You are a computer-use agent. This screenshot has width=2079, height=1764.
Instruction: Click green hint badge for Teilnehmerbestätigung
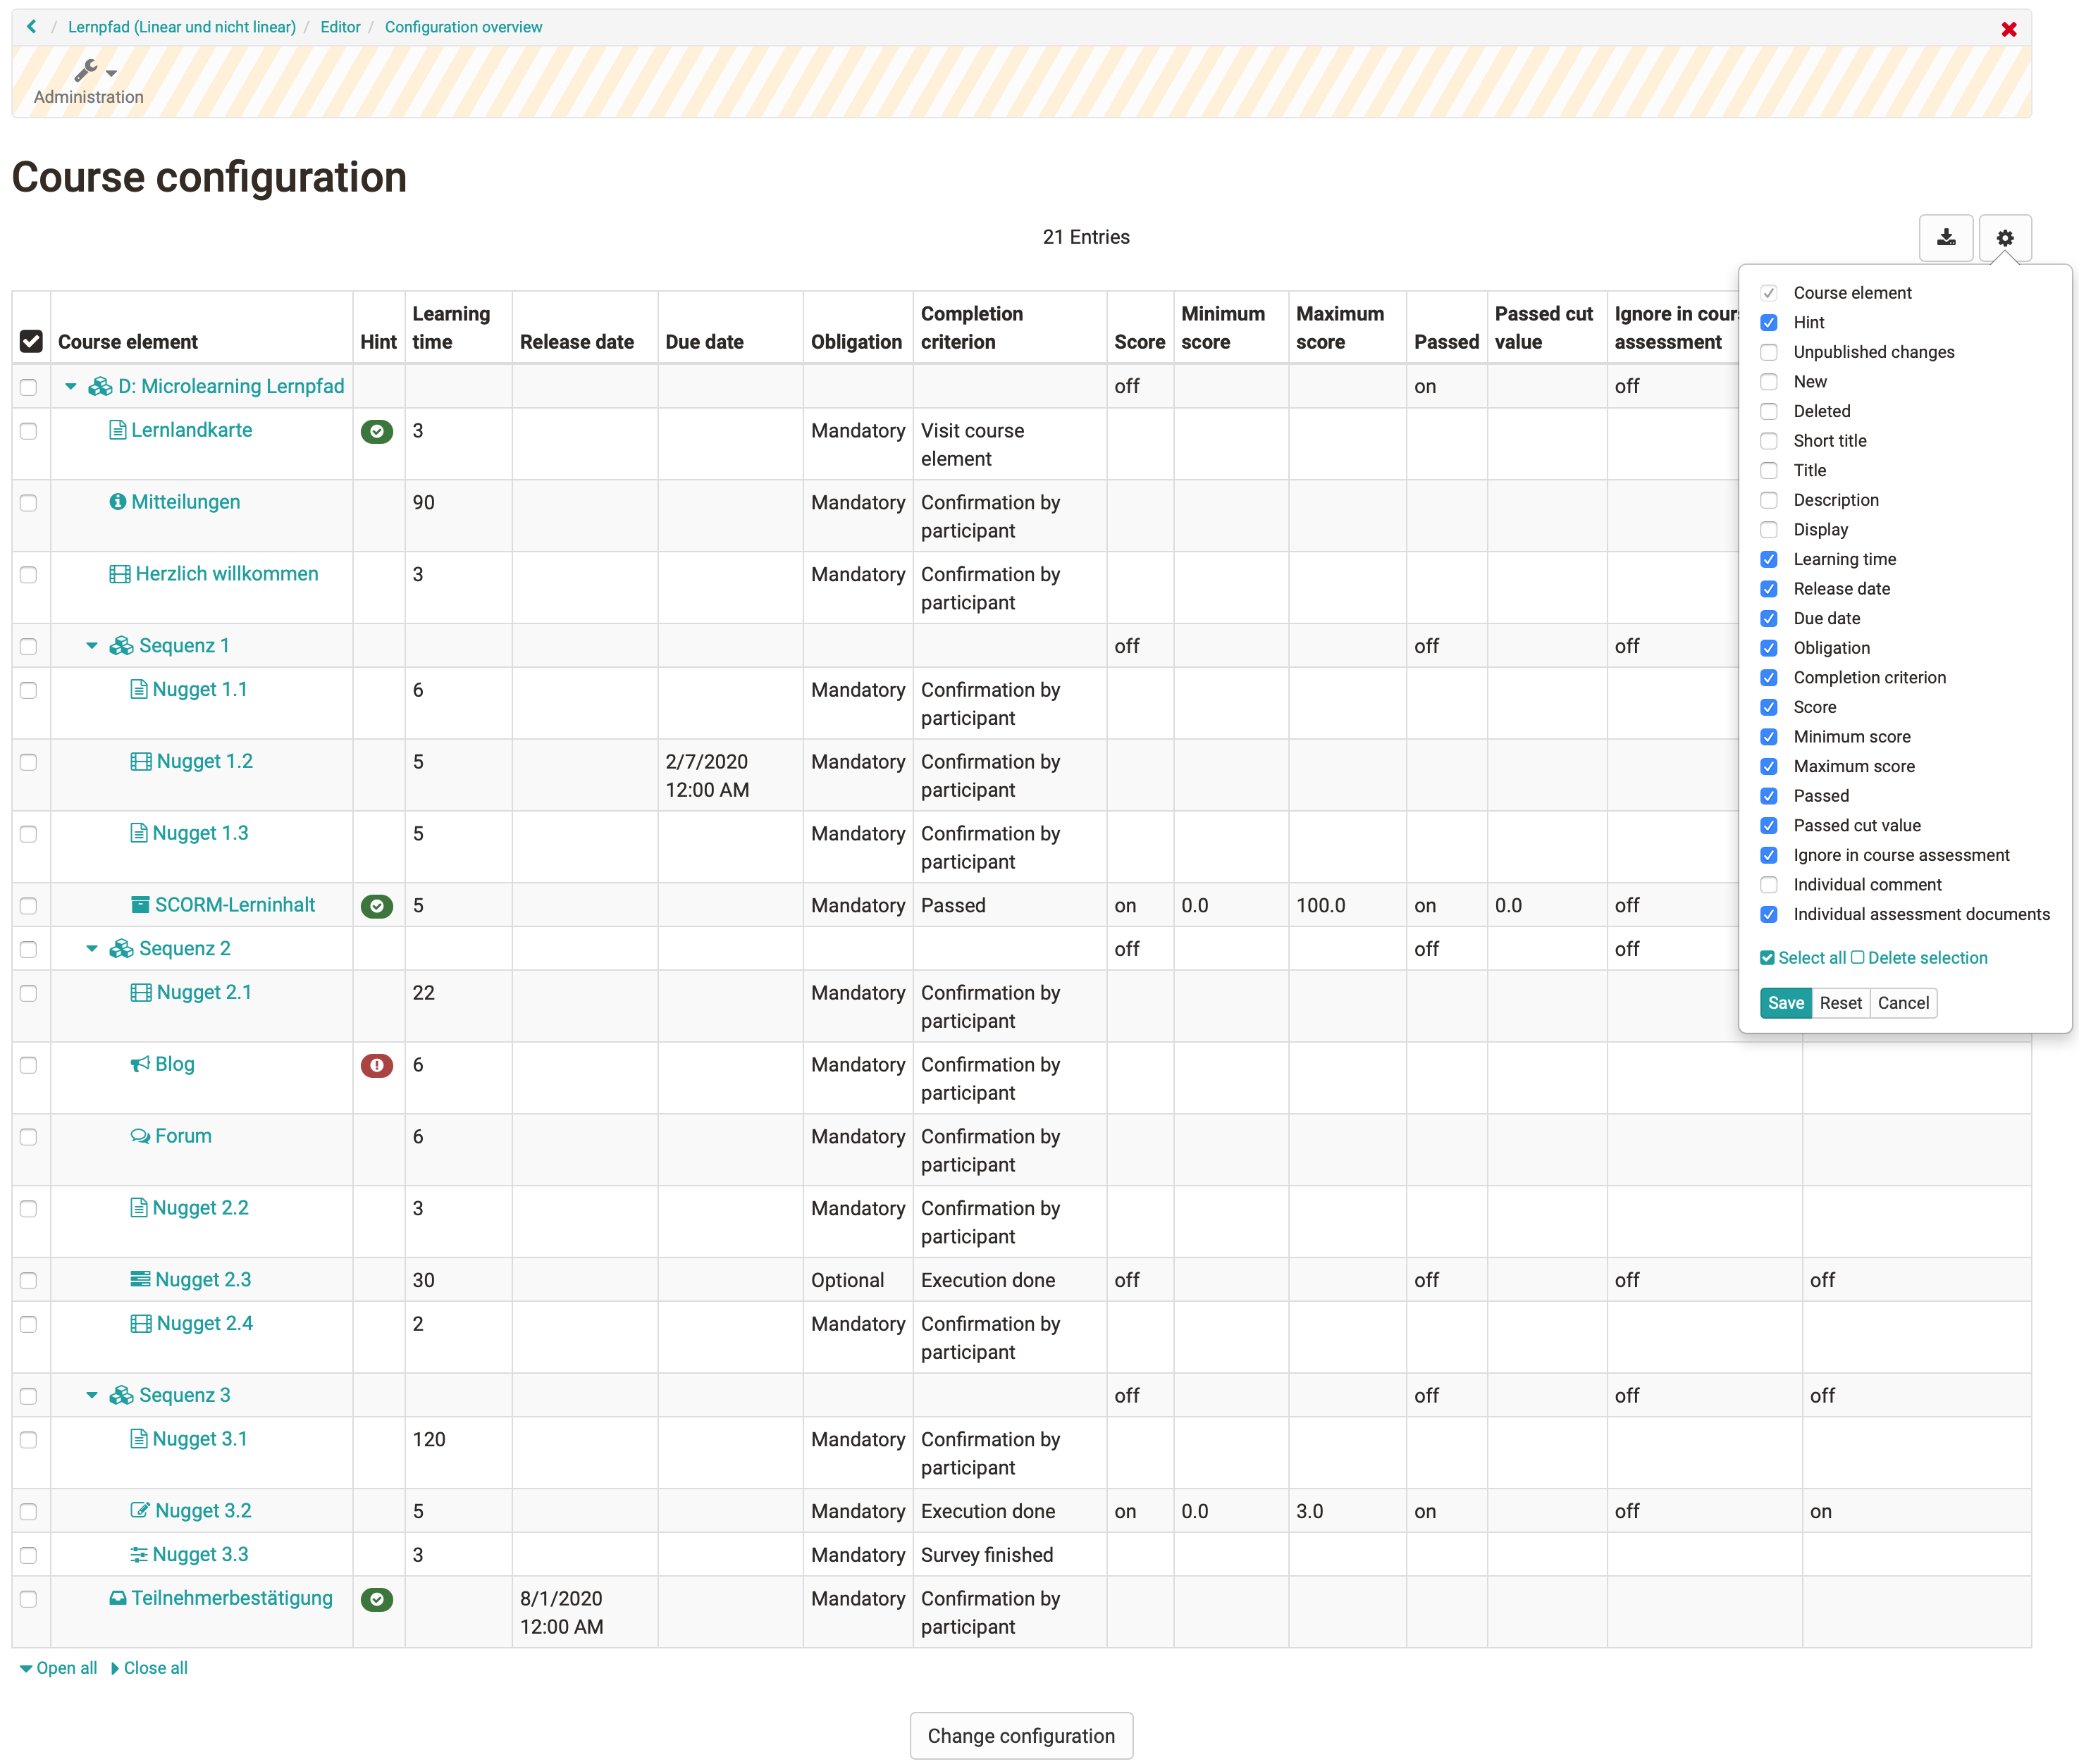pos(376,1599)
